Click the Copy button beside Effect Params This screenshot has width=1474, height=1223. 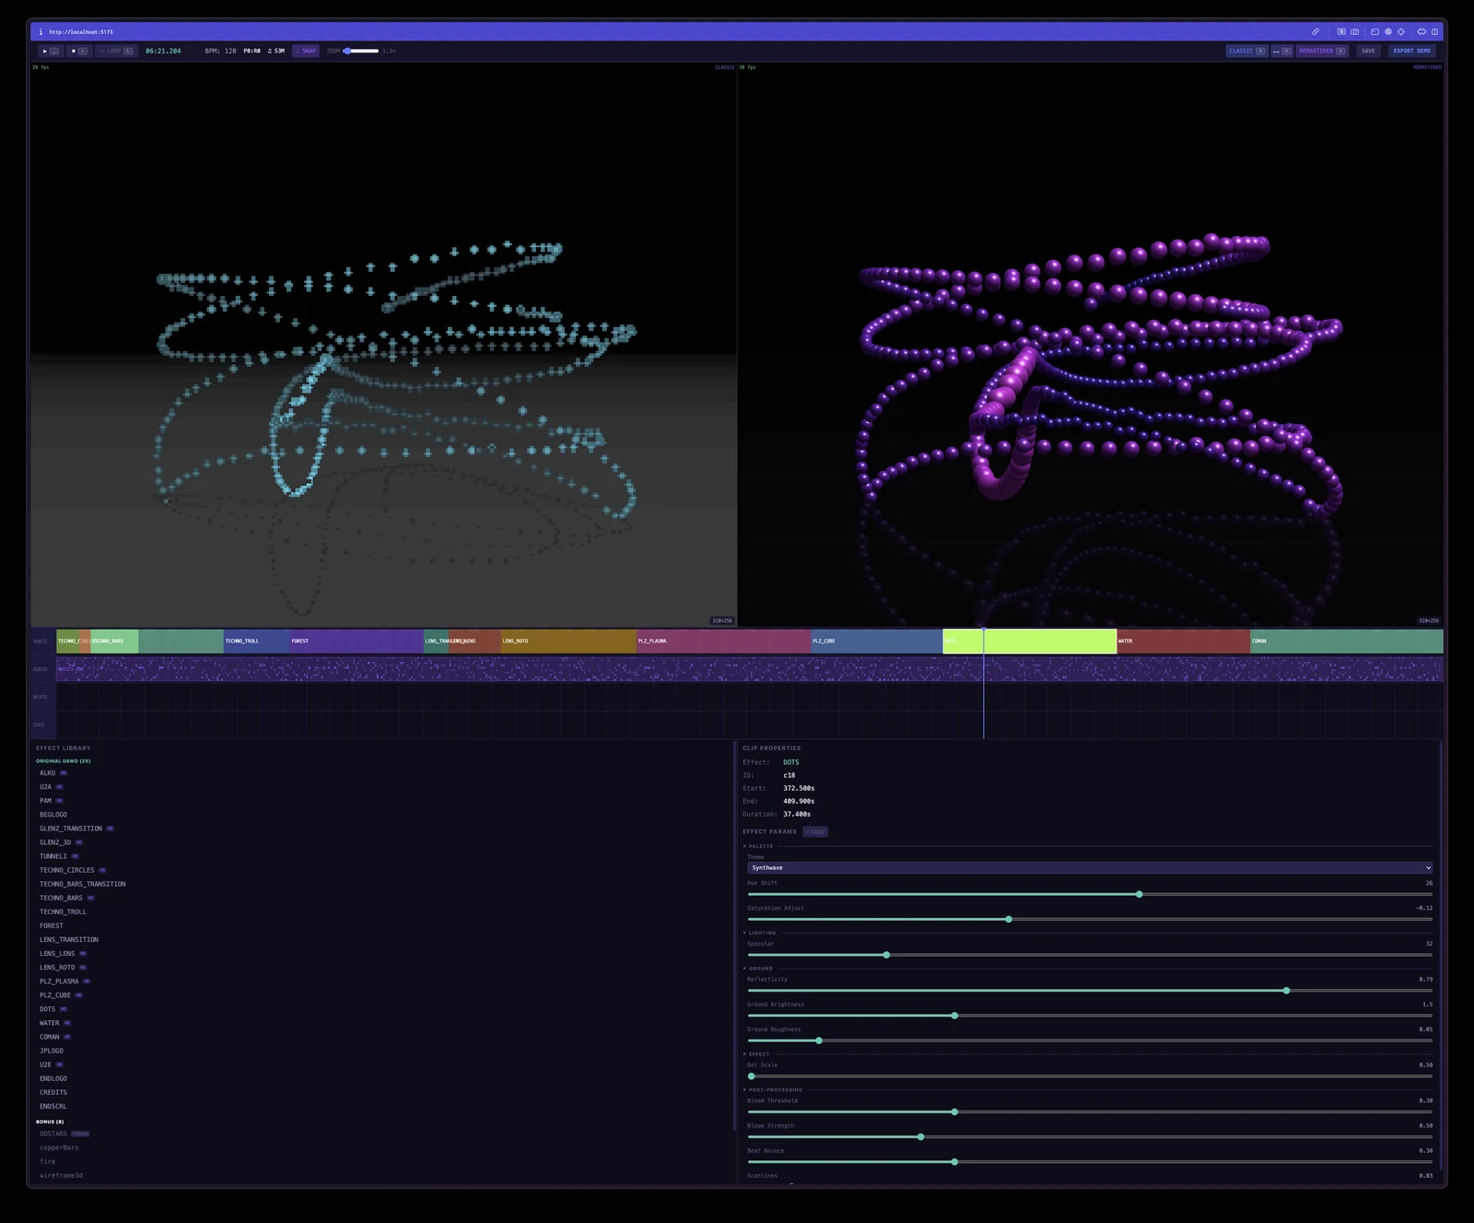click(x=815, y=831)
